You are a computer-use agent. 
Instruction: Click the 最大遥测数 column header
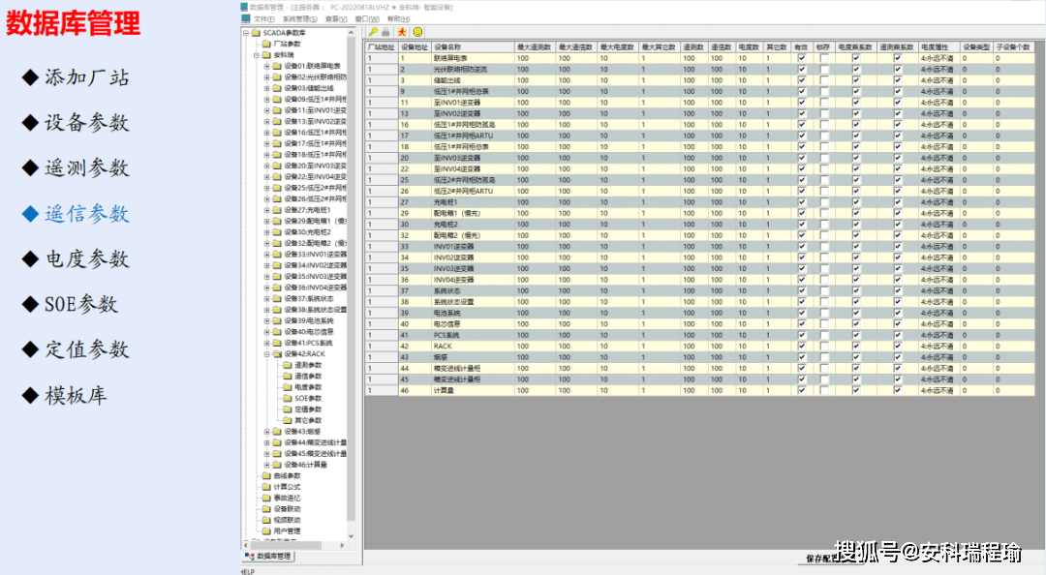[535, 47]
